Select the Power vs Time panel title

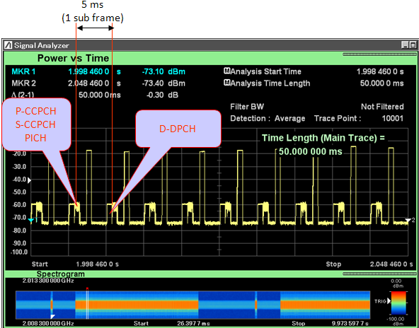click(73, 58)
